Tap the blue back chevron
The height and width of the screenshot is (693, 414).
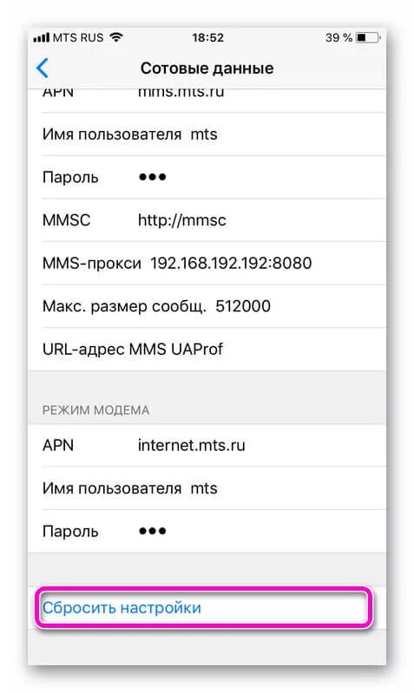[x=43, y=68]
